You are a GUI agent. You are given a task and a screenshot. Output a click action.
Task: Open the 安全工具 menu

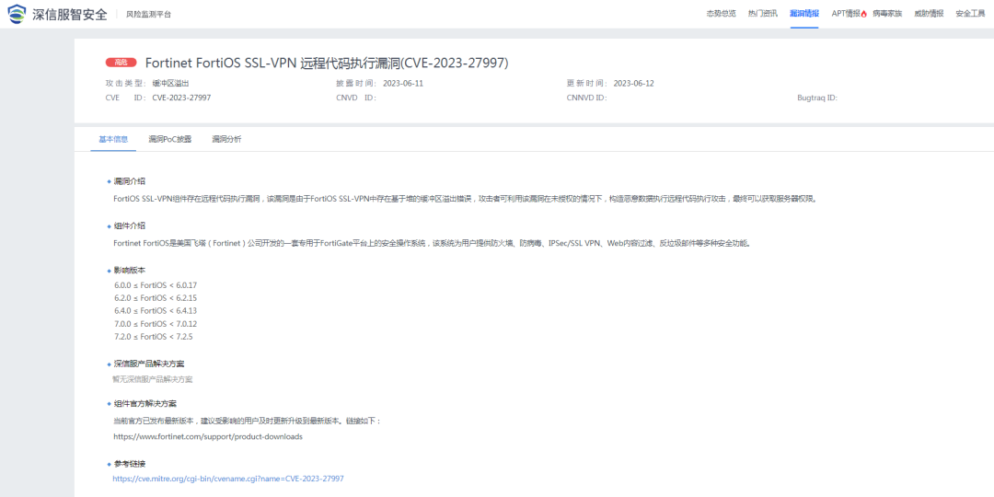pyautogui.click(x=970, y=14)
